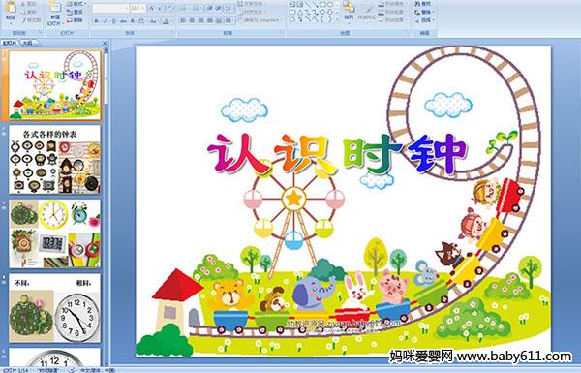Image resolution: width=581 pixels, height=373 pixels.
Task: Expand the Select dropdown in editing group
Action: tap(425, 20)
